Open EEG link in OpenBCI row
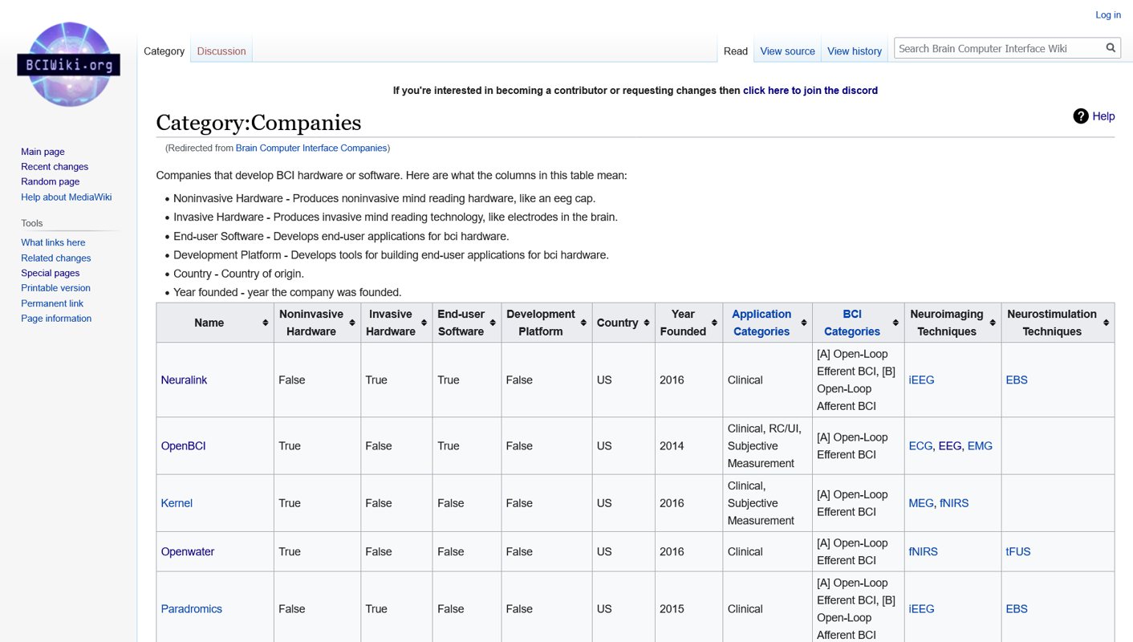The width and height of the screenshot is (1133, 642). pos(949,445)
